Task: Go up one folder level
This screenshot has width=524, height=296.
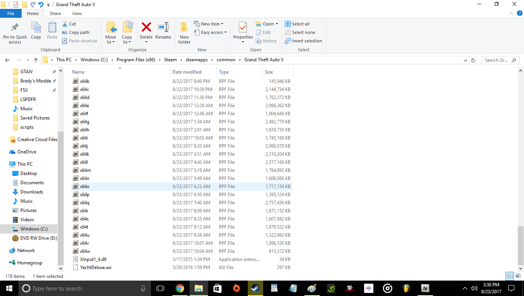Action: click(x=36, y=60)
